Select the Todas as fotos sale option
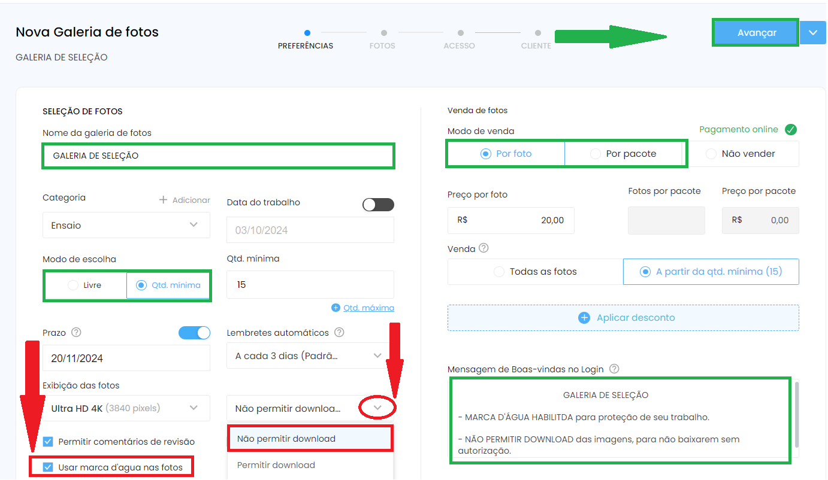 coord(536,272)
